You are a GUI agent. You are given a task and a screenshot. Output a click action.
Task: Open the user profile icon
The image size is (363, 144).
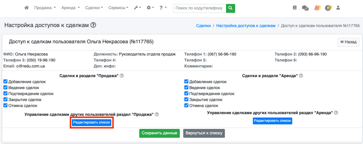[338, 8]
